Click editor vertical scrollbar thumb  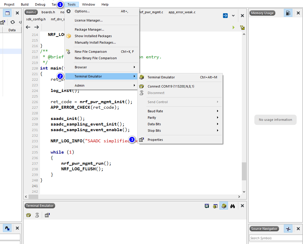pyautogui.click(x=244, y=171)
